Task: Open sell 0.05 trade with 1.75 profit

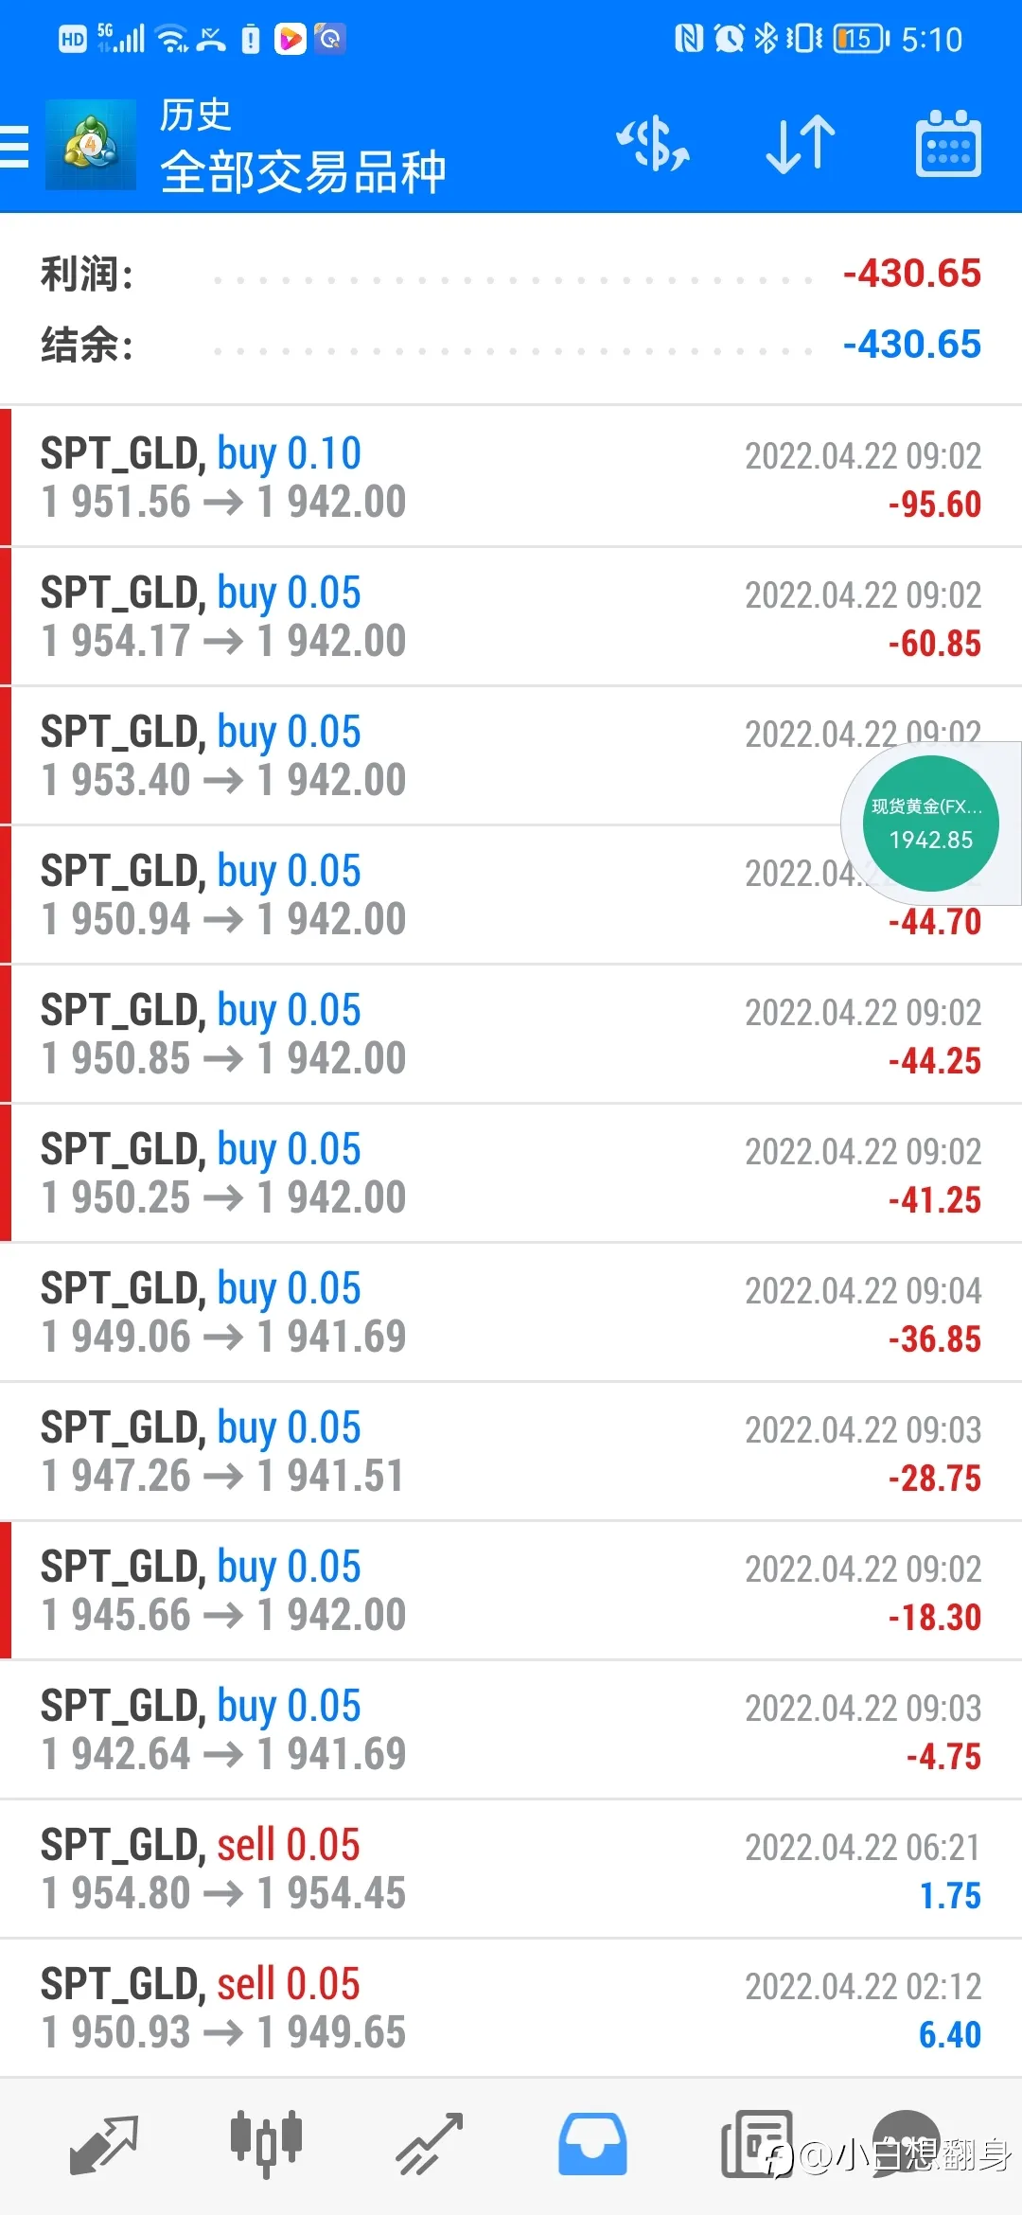Action: pos(511,1869)
